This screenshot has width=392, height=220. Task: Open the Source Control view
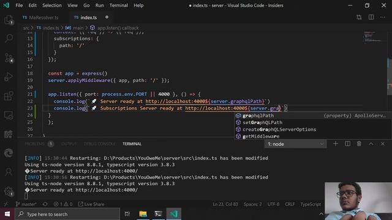click(9, 58)
